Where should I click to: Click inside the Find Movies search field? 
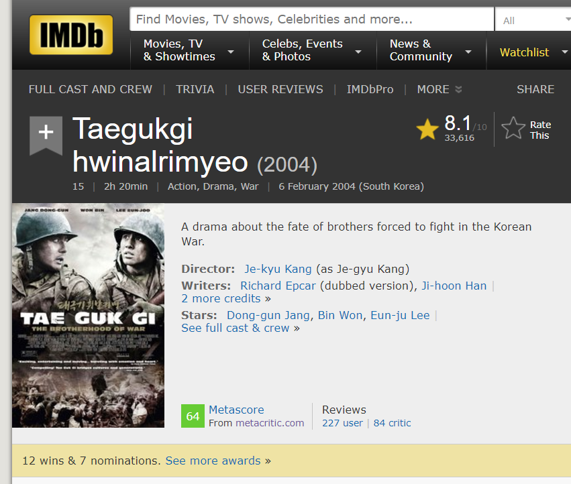point(311,19)
